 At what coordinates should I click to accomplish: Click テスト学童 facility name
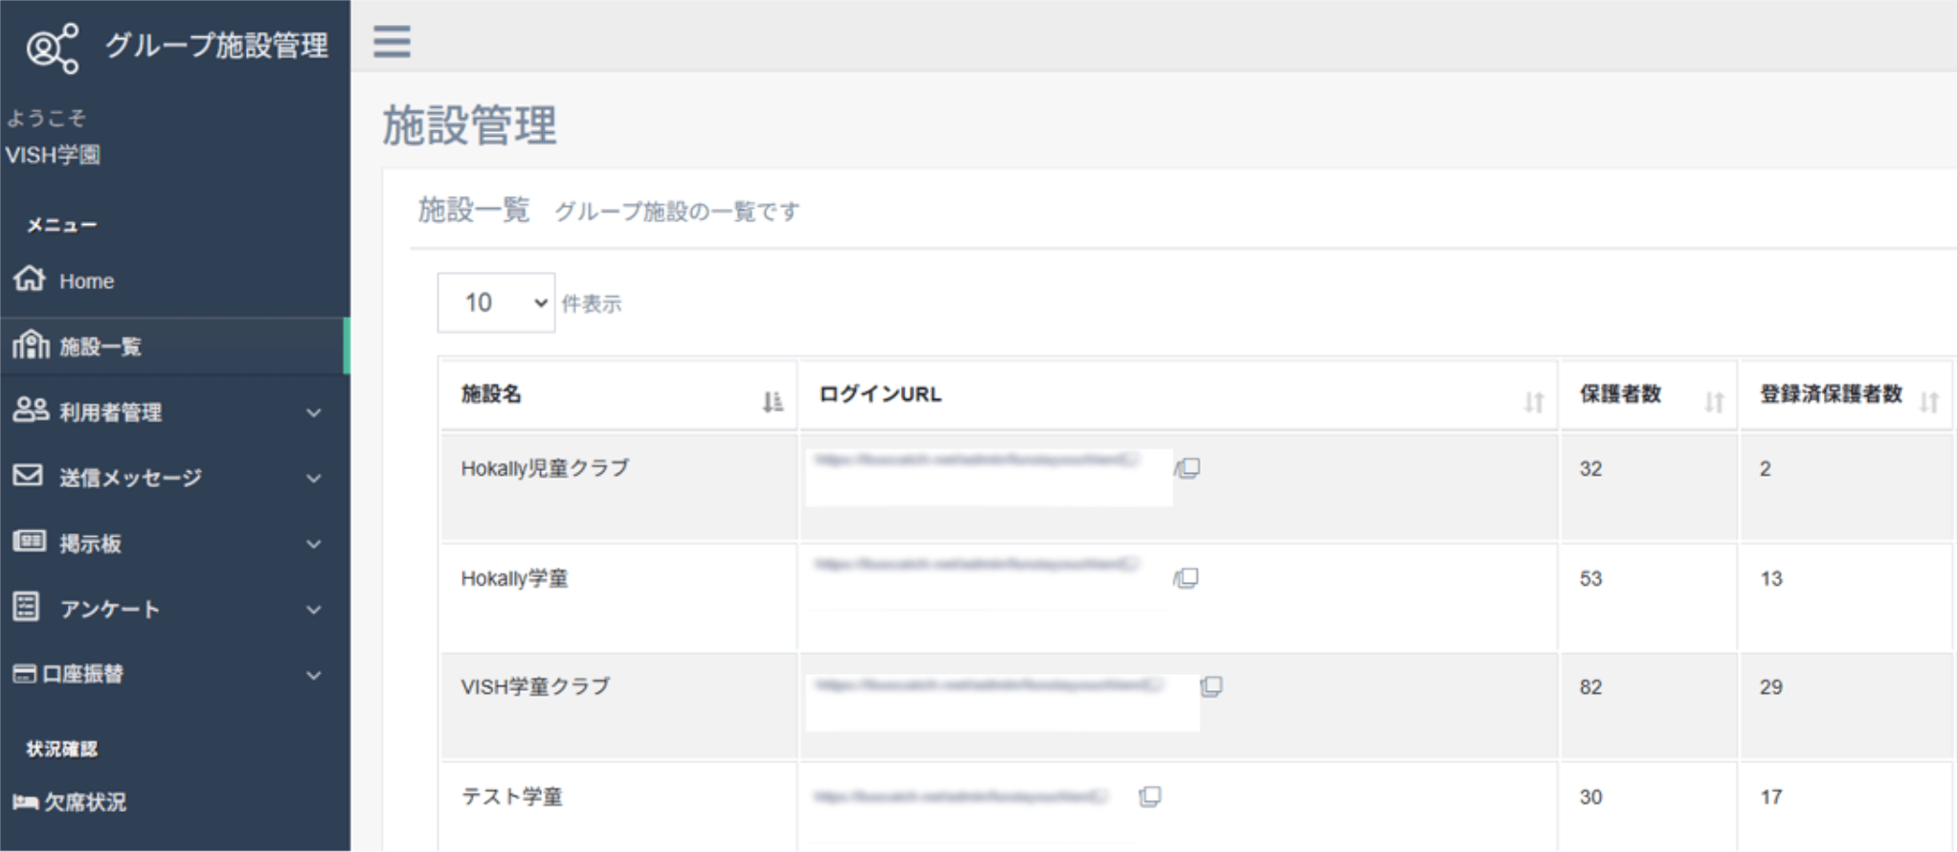tap(512, 796)
